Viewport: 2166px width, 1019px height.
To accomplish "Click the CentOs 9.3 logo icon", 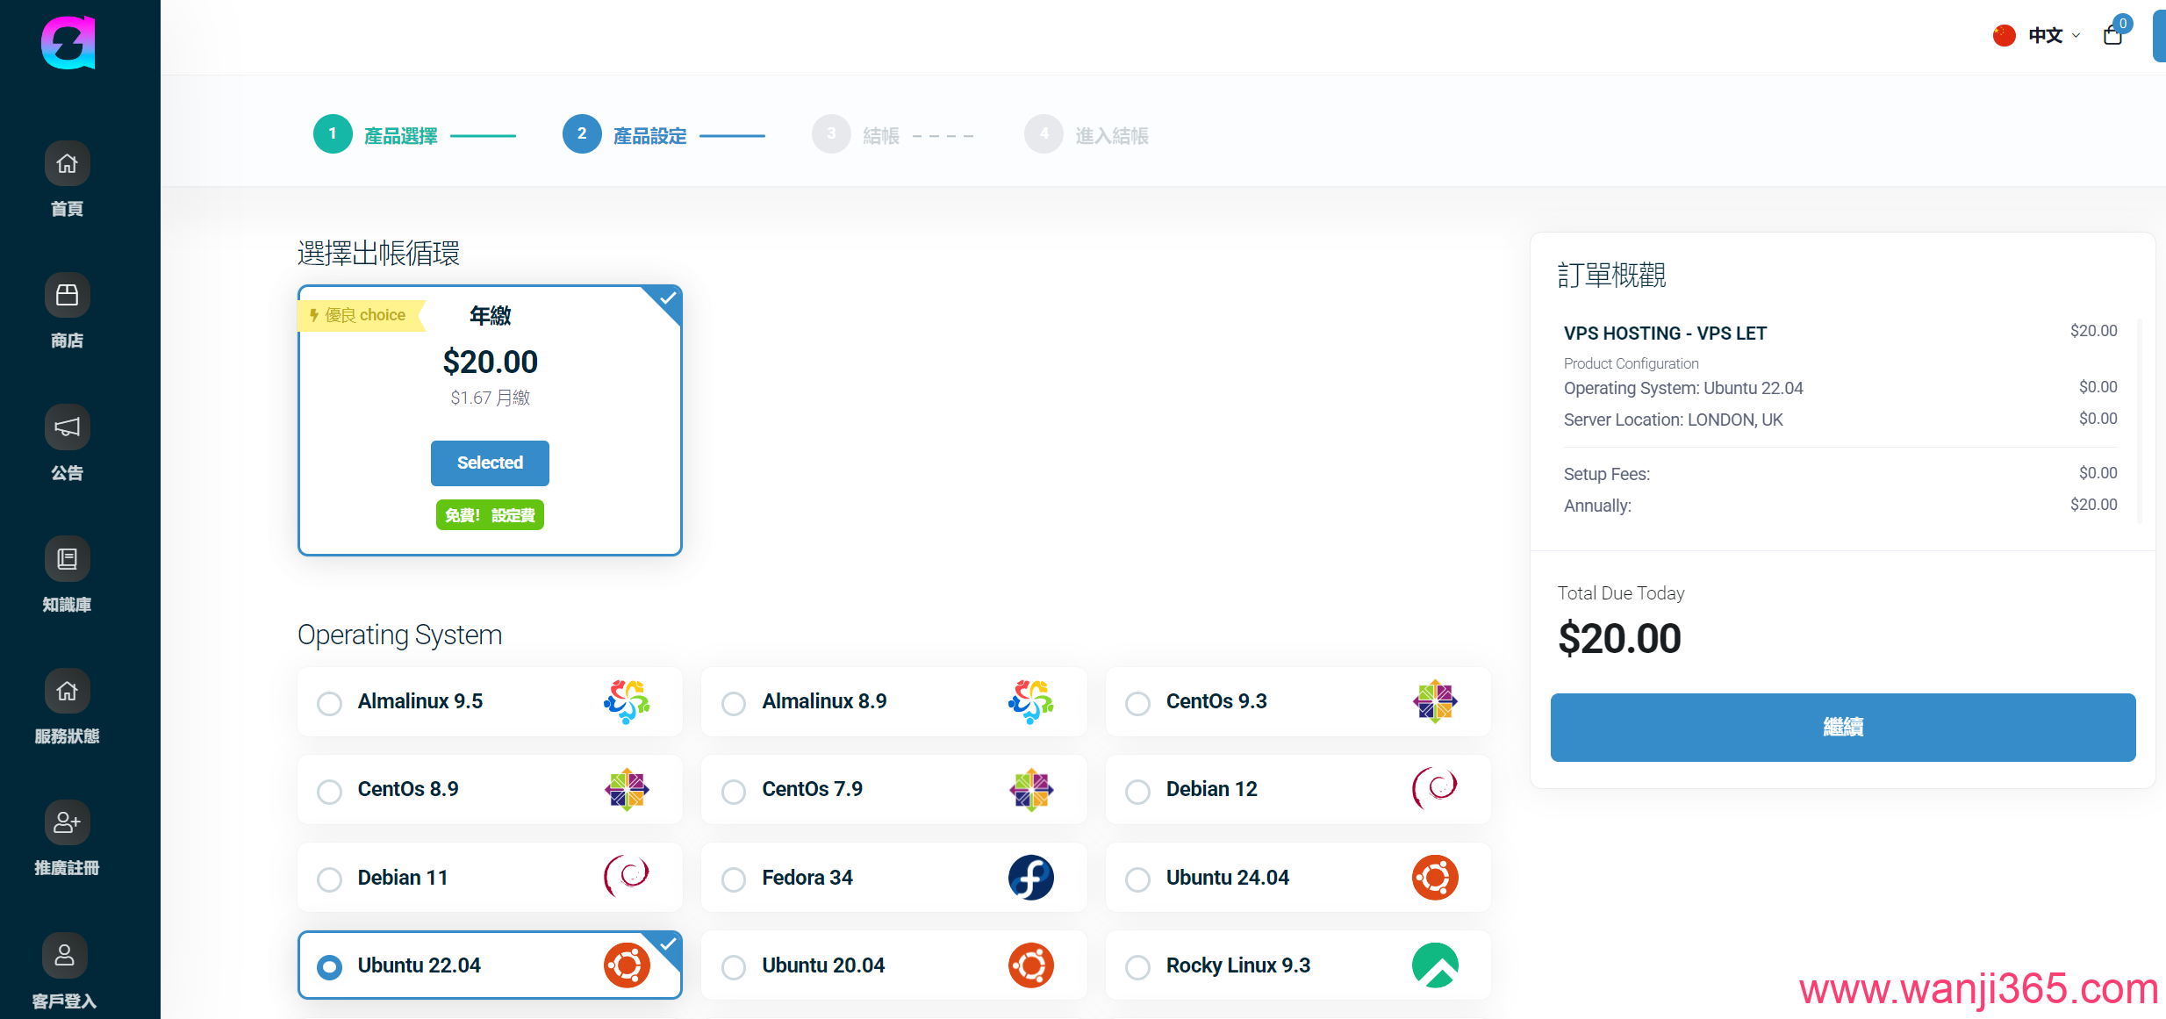I will click(x=1435, y=701).
